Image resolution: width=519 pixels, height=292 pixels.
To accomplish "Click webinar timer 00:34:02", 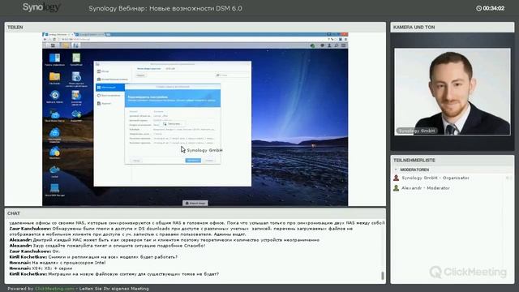I will click(x=494, y=8).
